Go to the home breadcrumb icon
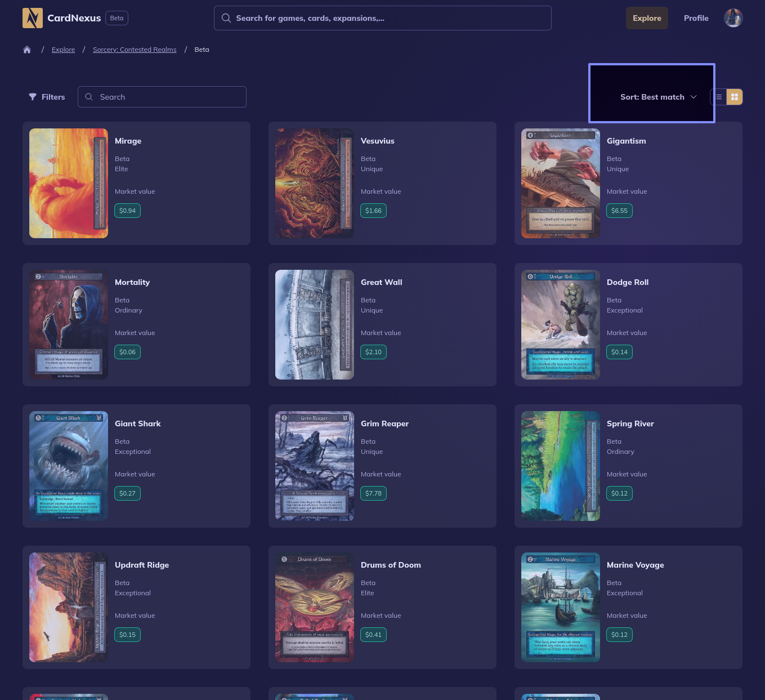Screen dimensions: 765x700 (x=27, y=50)
